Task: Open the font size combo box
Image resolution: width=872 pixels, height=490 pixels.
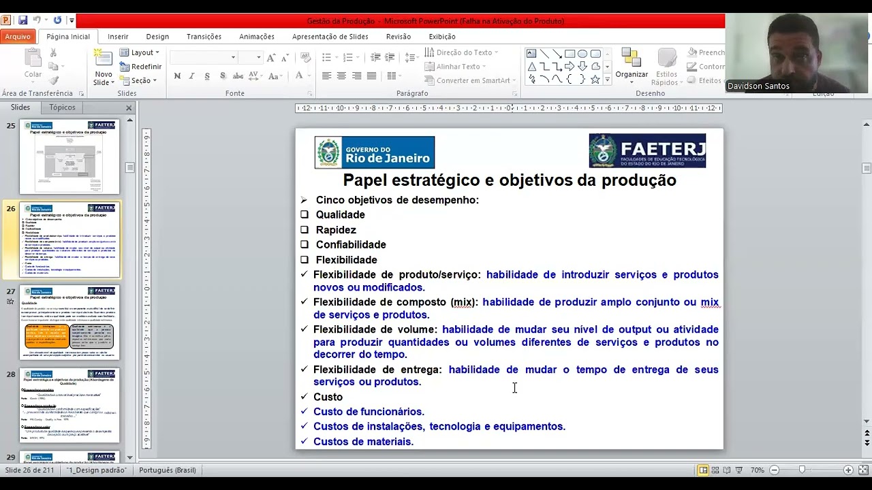Action: point(250,57)
